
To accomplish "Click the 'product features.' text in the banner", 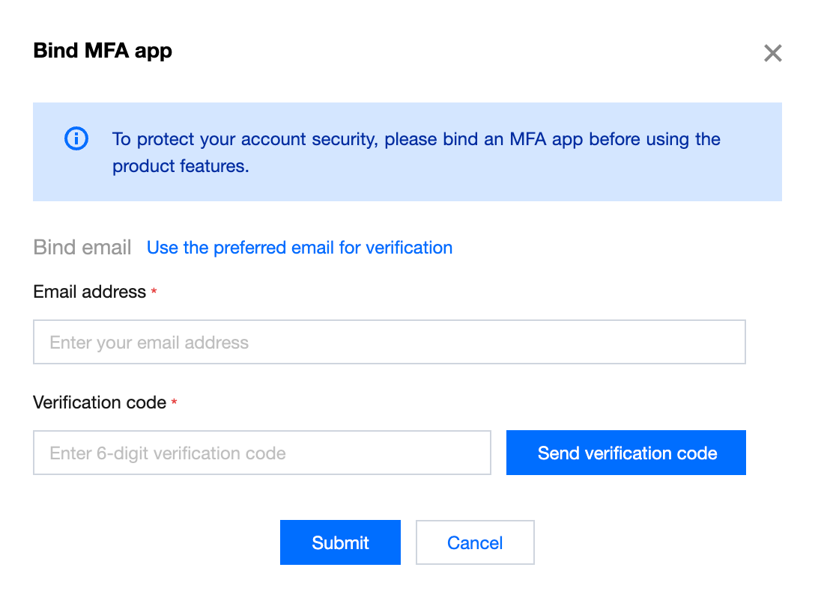I will [x=181, y=166].
